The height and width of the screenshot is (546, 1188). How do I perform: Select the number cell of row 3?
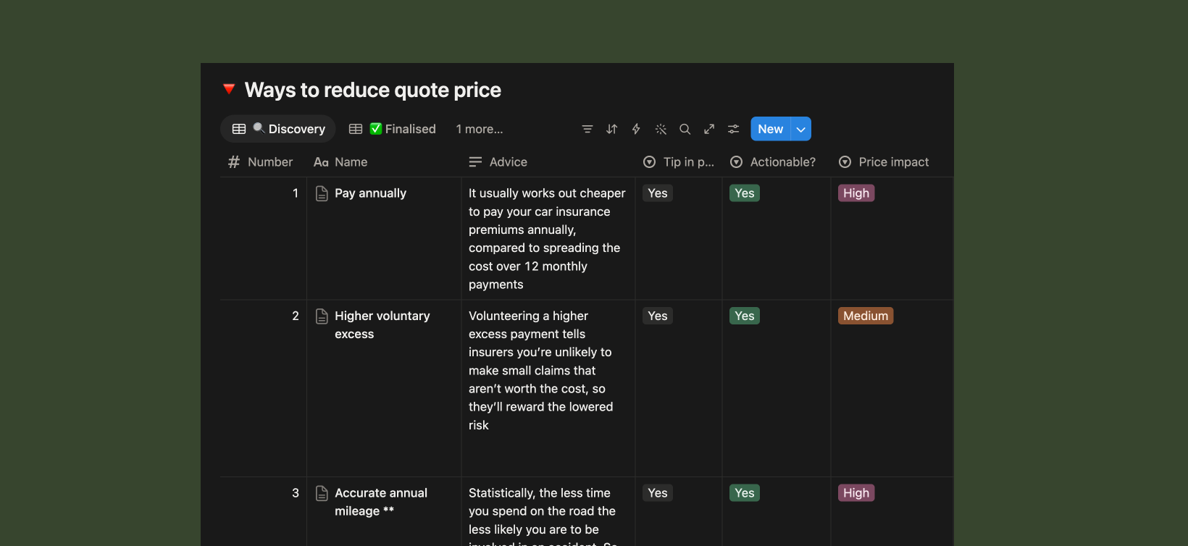[264, 511]
